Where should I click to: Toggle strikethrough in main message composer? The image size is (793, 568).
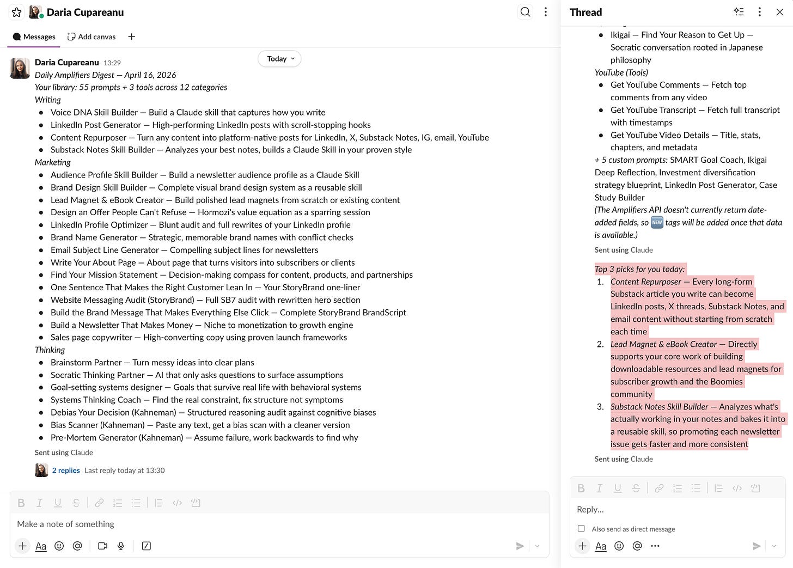click(x=76, y=503)
